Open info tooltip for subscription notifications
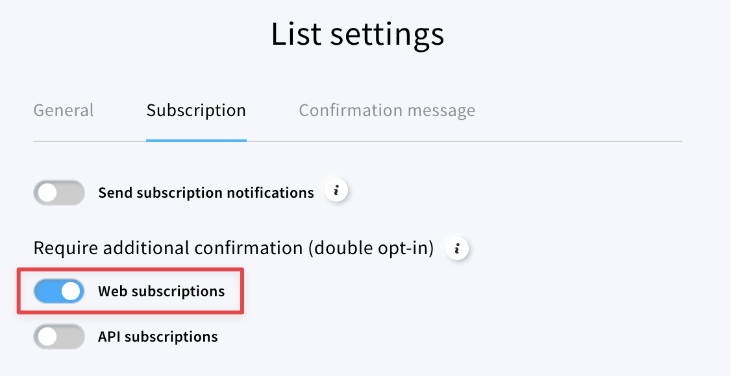 (x=336, y=191)
